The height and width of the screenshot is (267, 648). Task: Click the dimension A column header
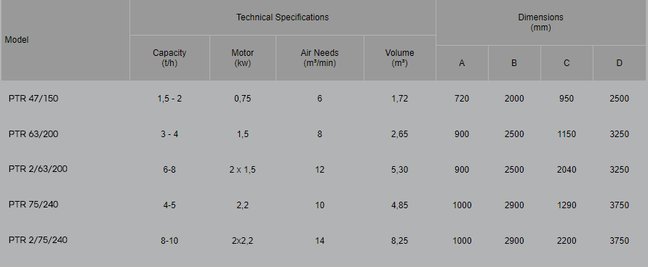tap(462, 63)
